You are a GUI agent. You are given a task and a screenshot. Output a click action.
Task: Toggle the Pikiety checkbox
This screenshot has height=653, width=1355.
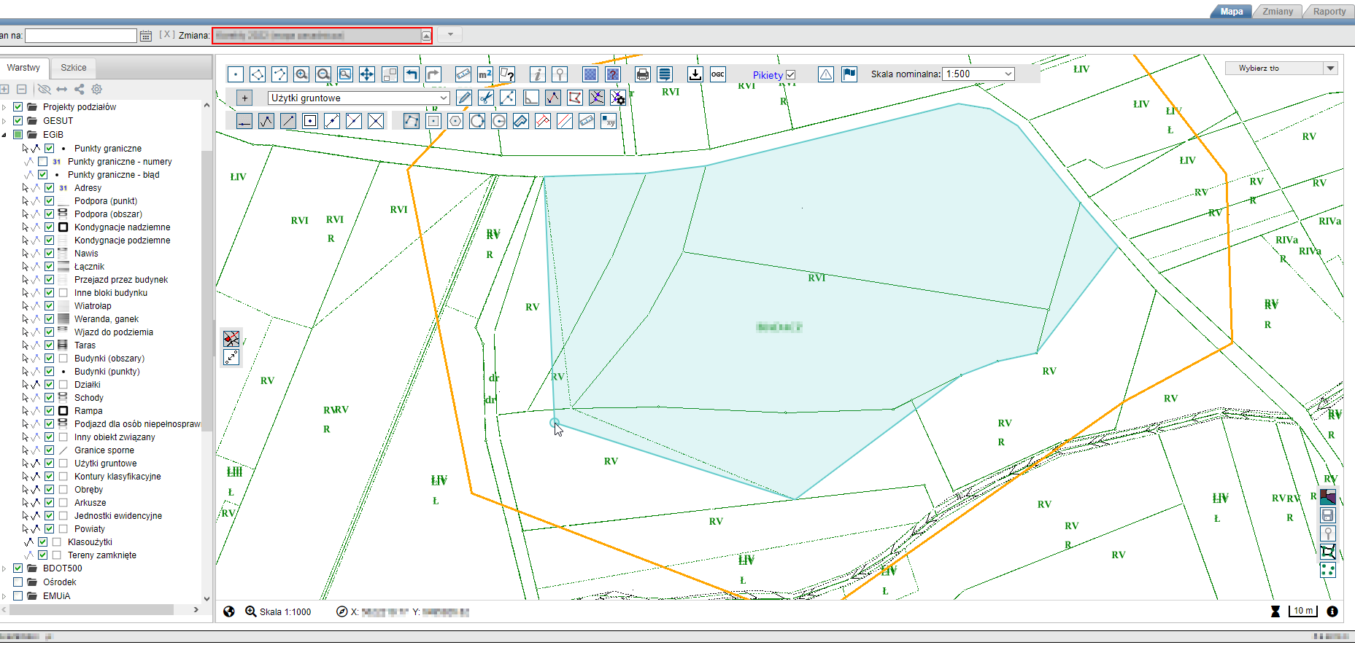click(x=791, y=74)
